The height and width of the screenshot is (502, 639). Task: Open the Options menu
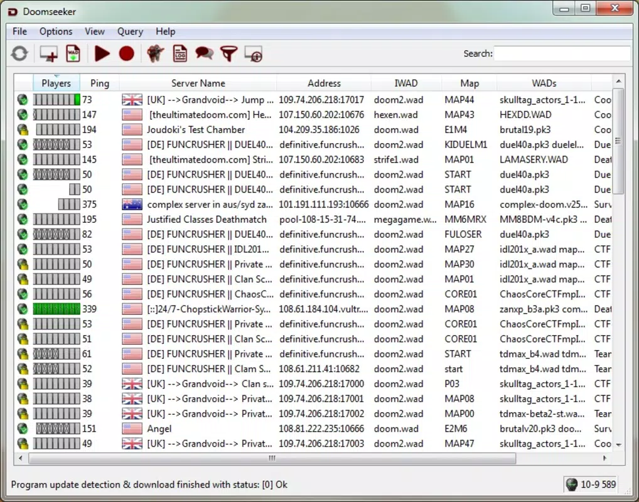(56, 31)
